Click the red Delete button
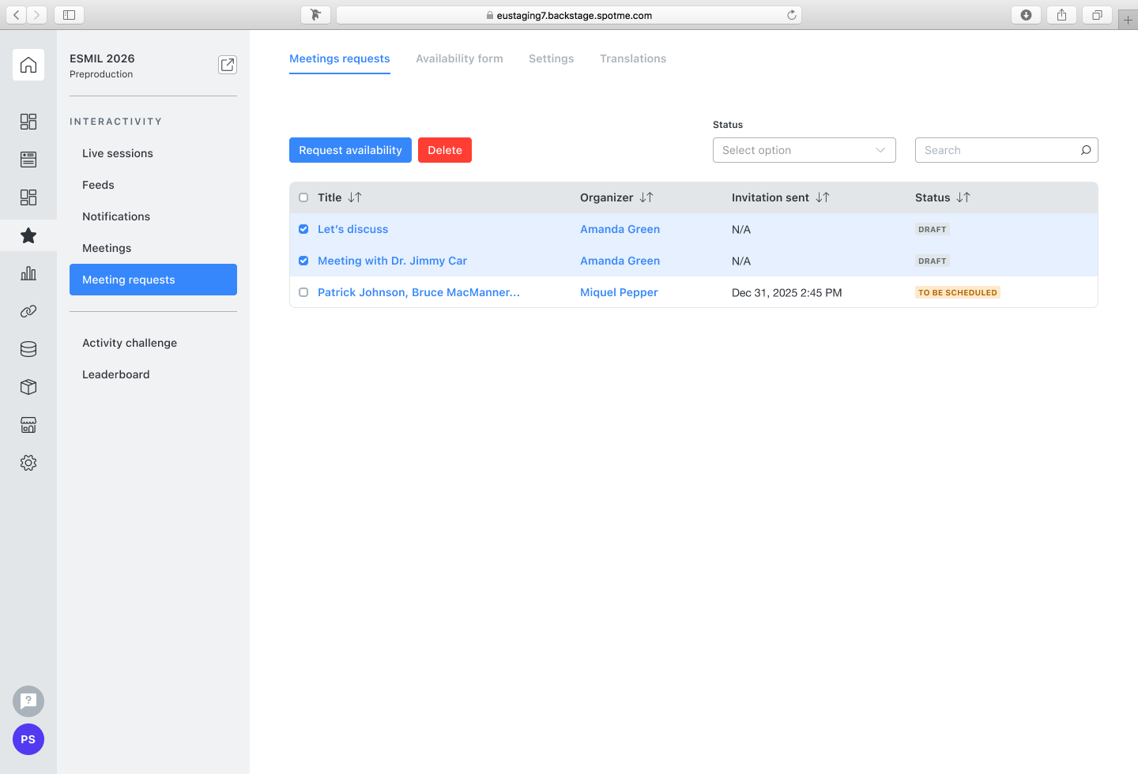 coord(445,150)
